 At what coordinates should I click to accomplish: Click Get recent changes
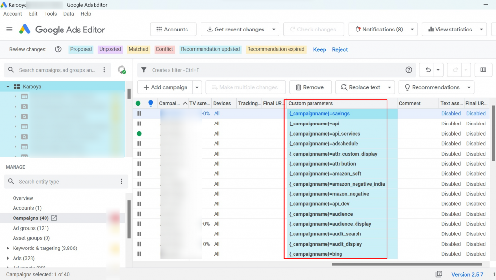(x=236, y=29)
